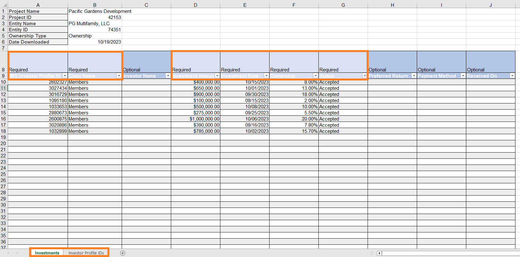The height and width of the screenshot is (257, 520).
Task: Click the Required label above Status column
Action: point(329,70)
